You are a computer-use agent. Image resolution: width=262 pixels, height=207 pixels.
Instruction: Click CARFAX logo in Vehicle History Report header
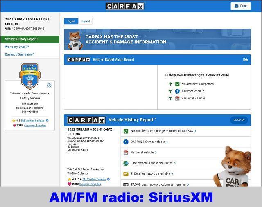coord(86,120)
